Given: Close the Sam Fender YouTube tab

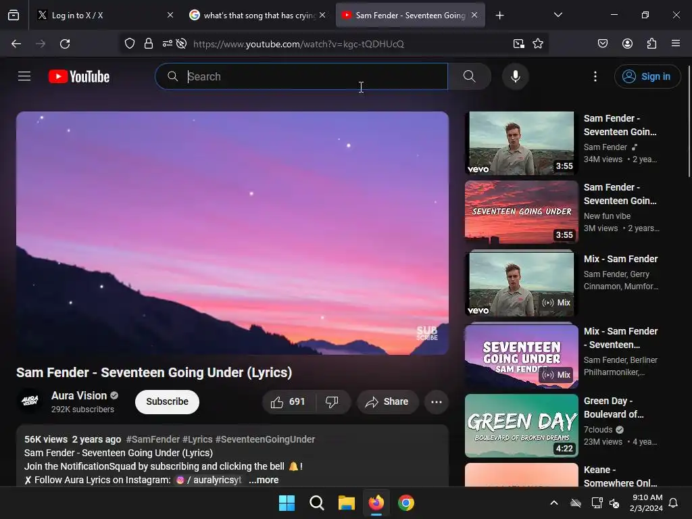Looking at the screenshot, I should click(474, 16).
